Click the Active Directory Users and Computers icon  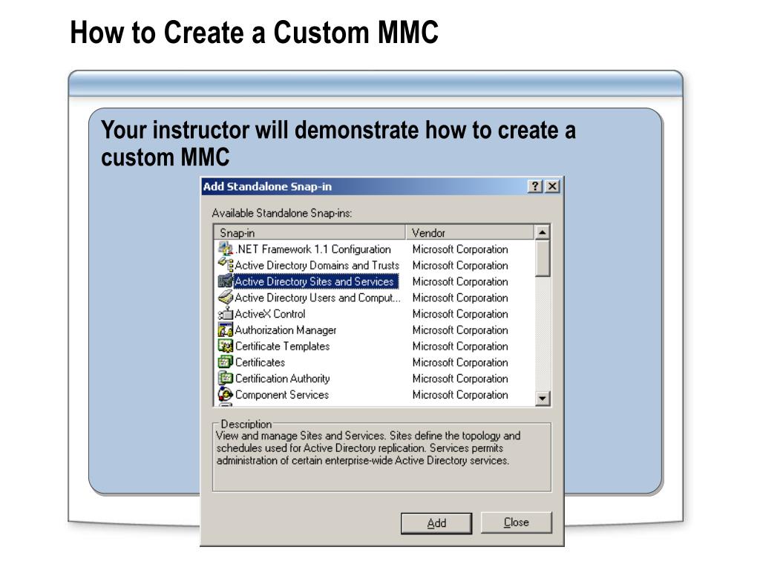pyautogui.click(x=226, y=297)
